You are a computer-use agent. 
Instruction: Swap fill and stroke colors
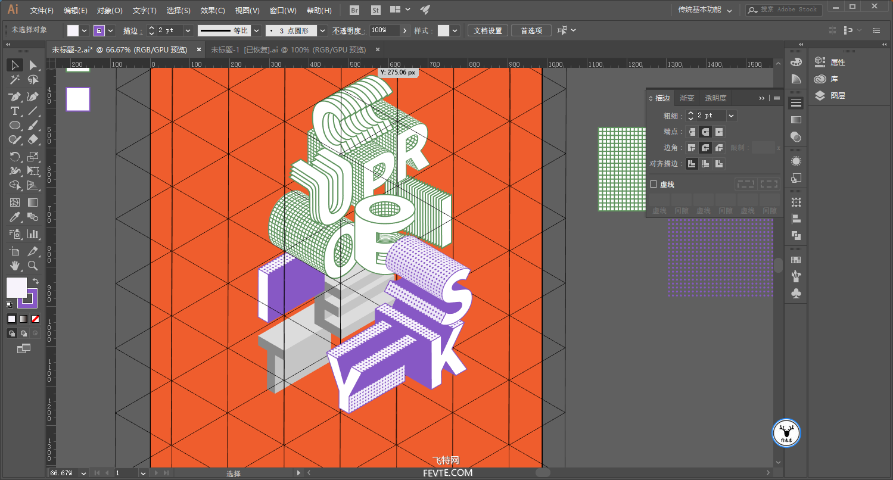pyautogui.click(x=36, y=280)
